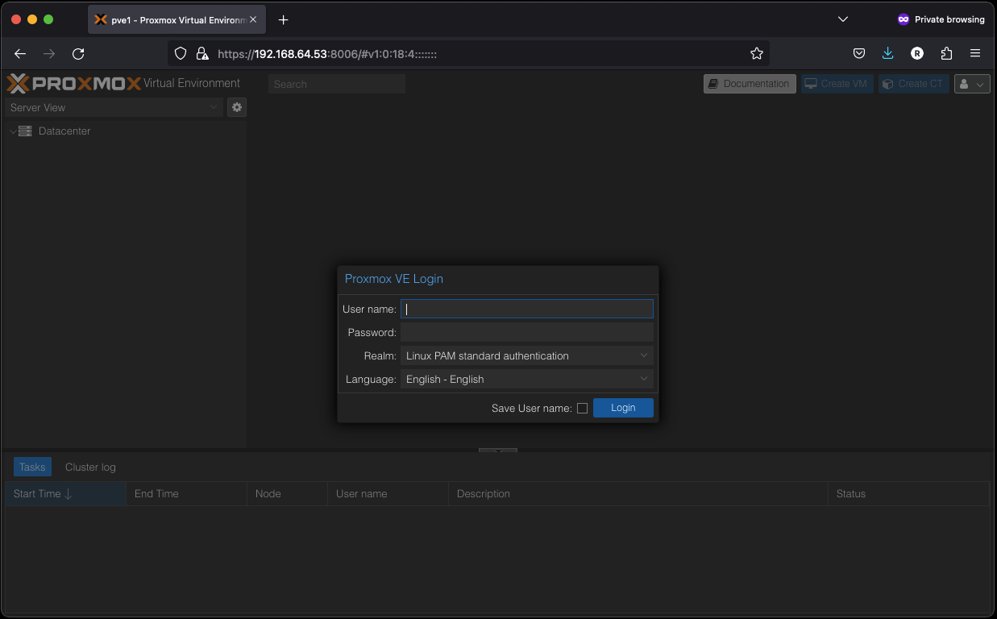This screenshot has height=619, width=997.
Task: Click the tracking protection shield icon
Action: coord(181,53)
